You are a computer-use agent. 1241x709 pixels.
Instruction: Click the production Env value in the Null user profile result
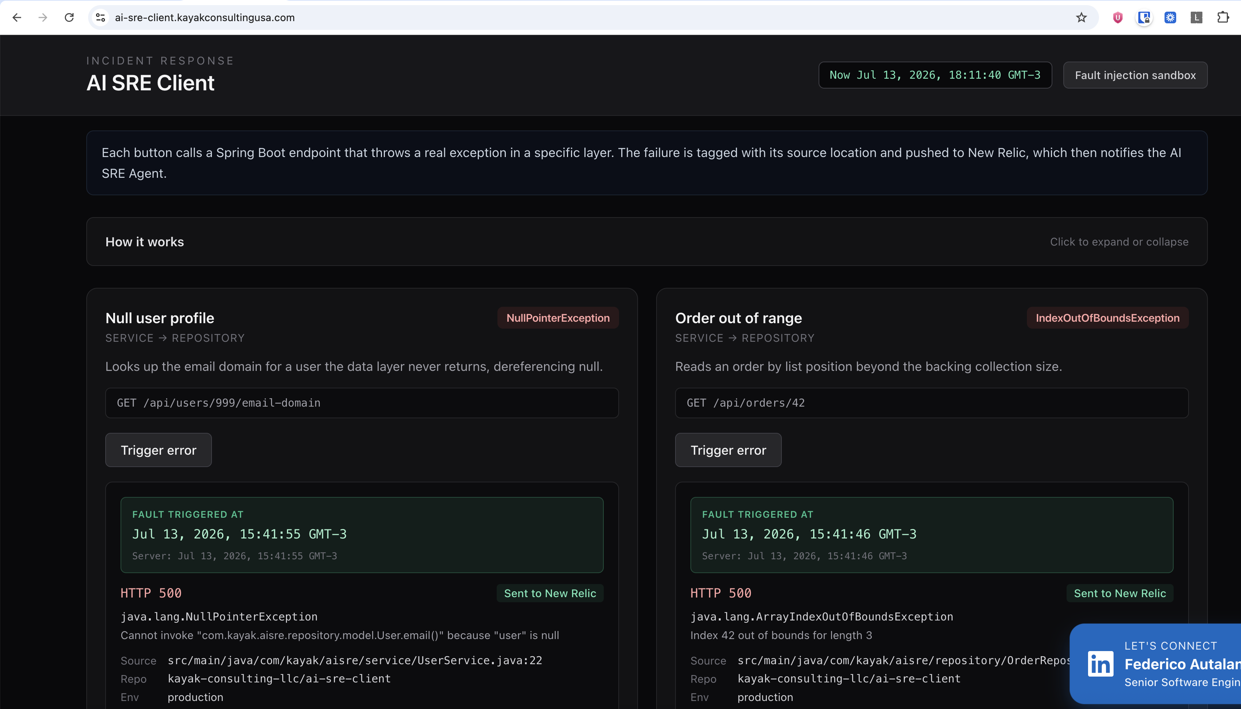(x=196, y=697)
